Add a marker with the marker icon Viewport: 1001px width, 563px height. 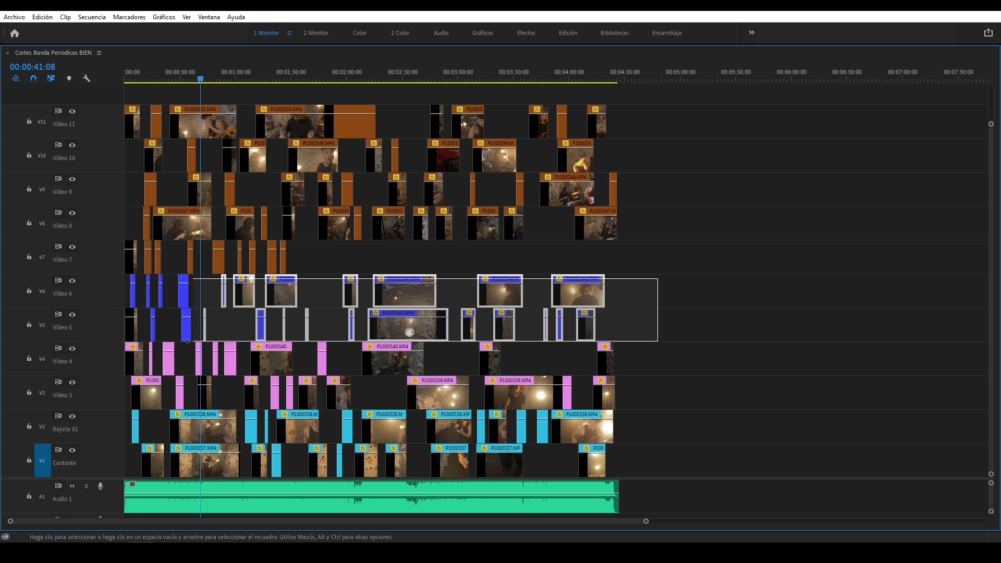(69, 78)
